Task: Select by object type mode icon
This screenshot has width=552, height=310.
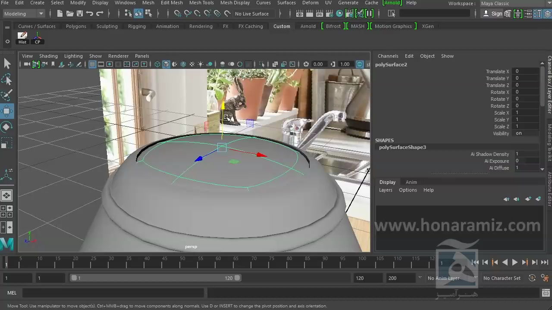Action: pyautogui.click(x=138, y=14)
